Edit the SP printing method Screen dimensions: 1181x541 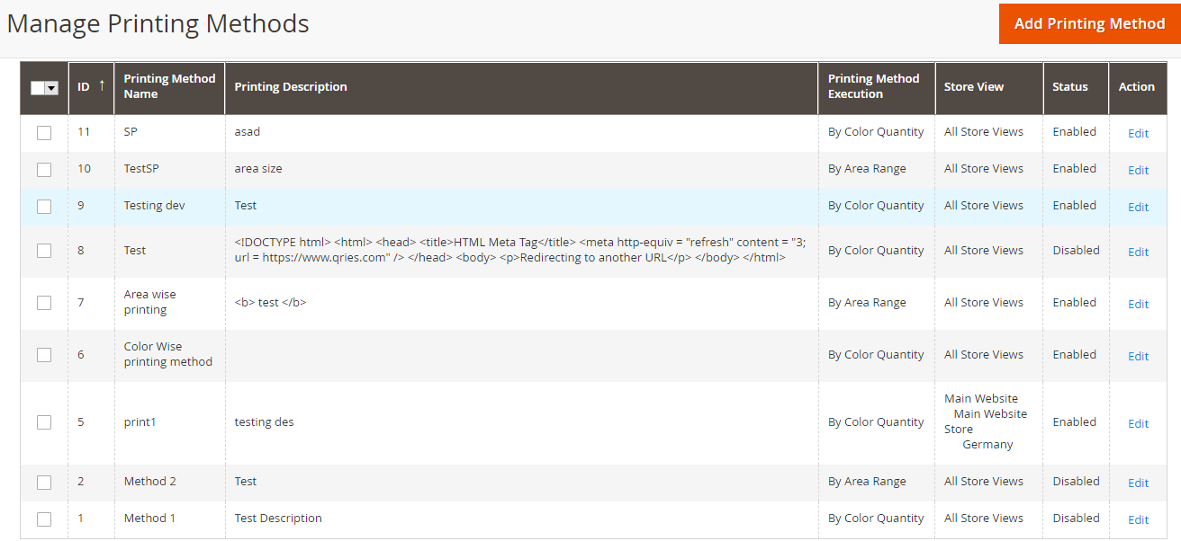coord(1138,133)
